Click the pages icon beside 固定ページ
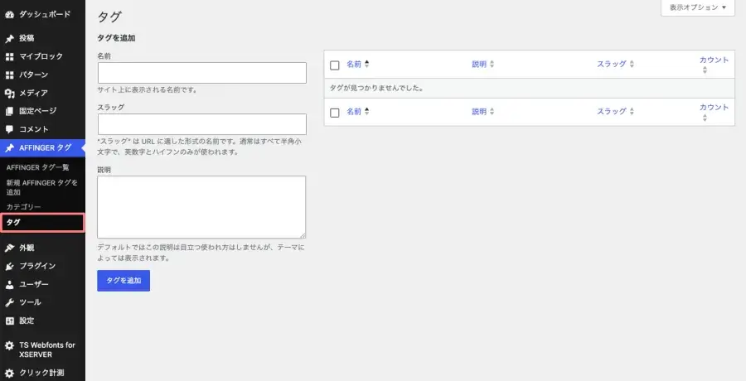 pos(9,111)
